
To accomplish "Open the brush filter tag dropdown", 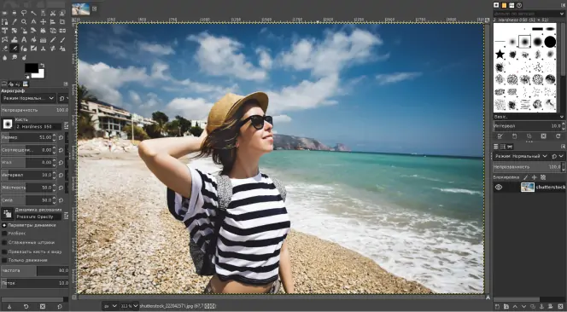I will pyautogui.click(x=562, y=14).
